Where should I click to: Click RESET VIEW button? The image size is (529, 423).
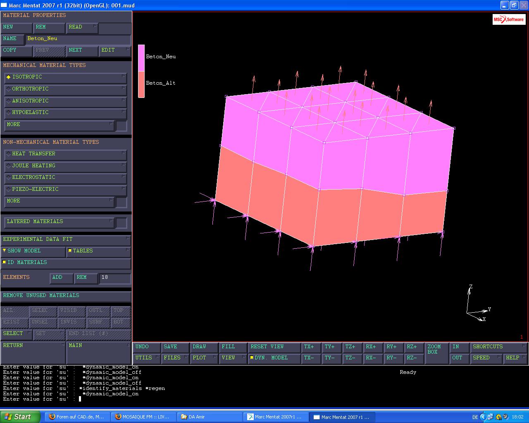(x=274, y=347)
